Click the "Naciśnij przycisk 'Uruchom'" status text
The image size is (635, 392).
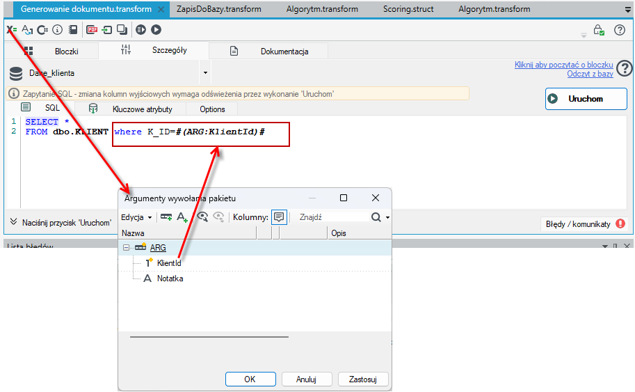click(x=66, y=223)
